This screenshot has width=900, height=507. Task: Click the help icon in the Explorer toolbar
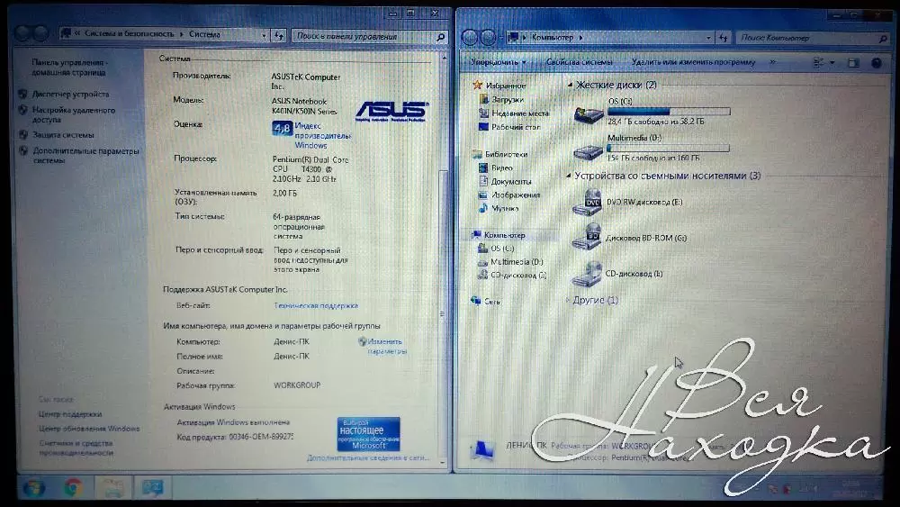tap(877, 63)
